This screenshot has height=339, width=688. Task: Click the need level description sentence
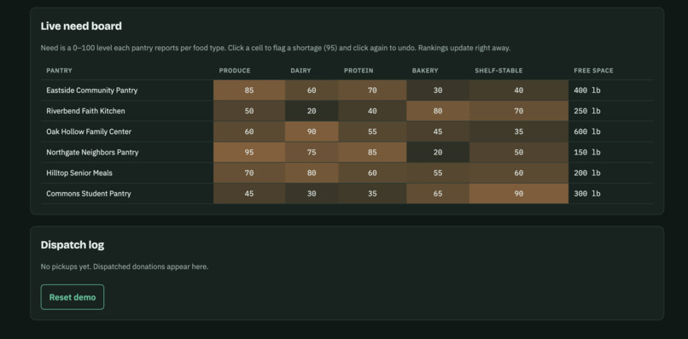(276, 49)
